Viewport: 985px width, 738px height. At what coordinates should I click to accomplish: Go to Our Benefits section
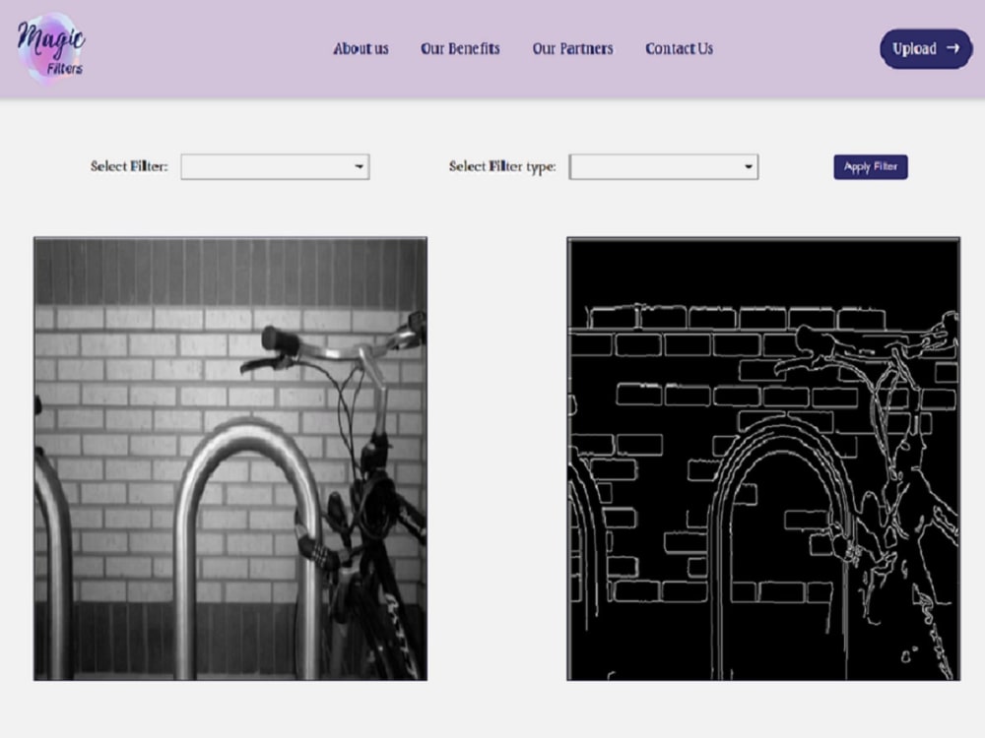(460, 49)
